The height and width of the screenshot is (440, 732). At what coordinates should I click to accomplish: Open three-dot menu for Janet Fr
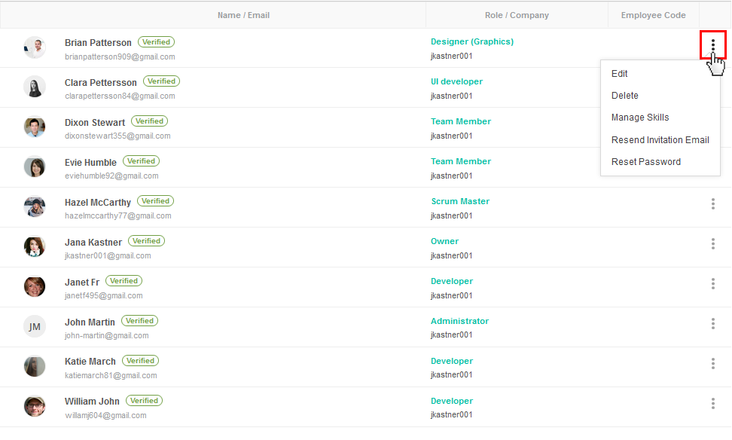[713, 283]
